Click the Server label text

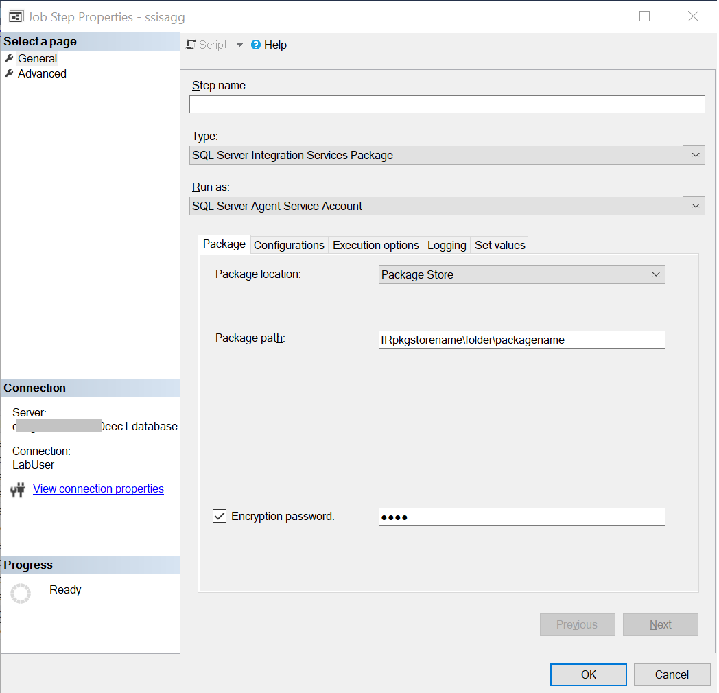coord(30,413)
